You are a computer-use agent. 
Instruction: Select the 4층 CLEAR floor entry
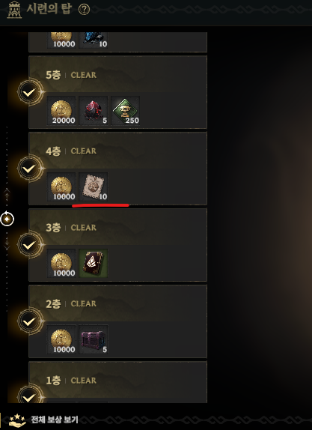117,169
